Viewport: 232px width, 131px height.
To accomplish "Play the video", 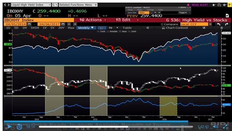I will pos(9,127).
